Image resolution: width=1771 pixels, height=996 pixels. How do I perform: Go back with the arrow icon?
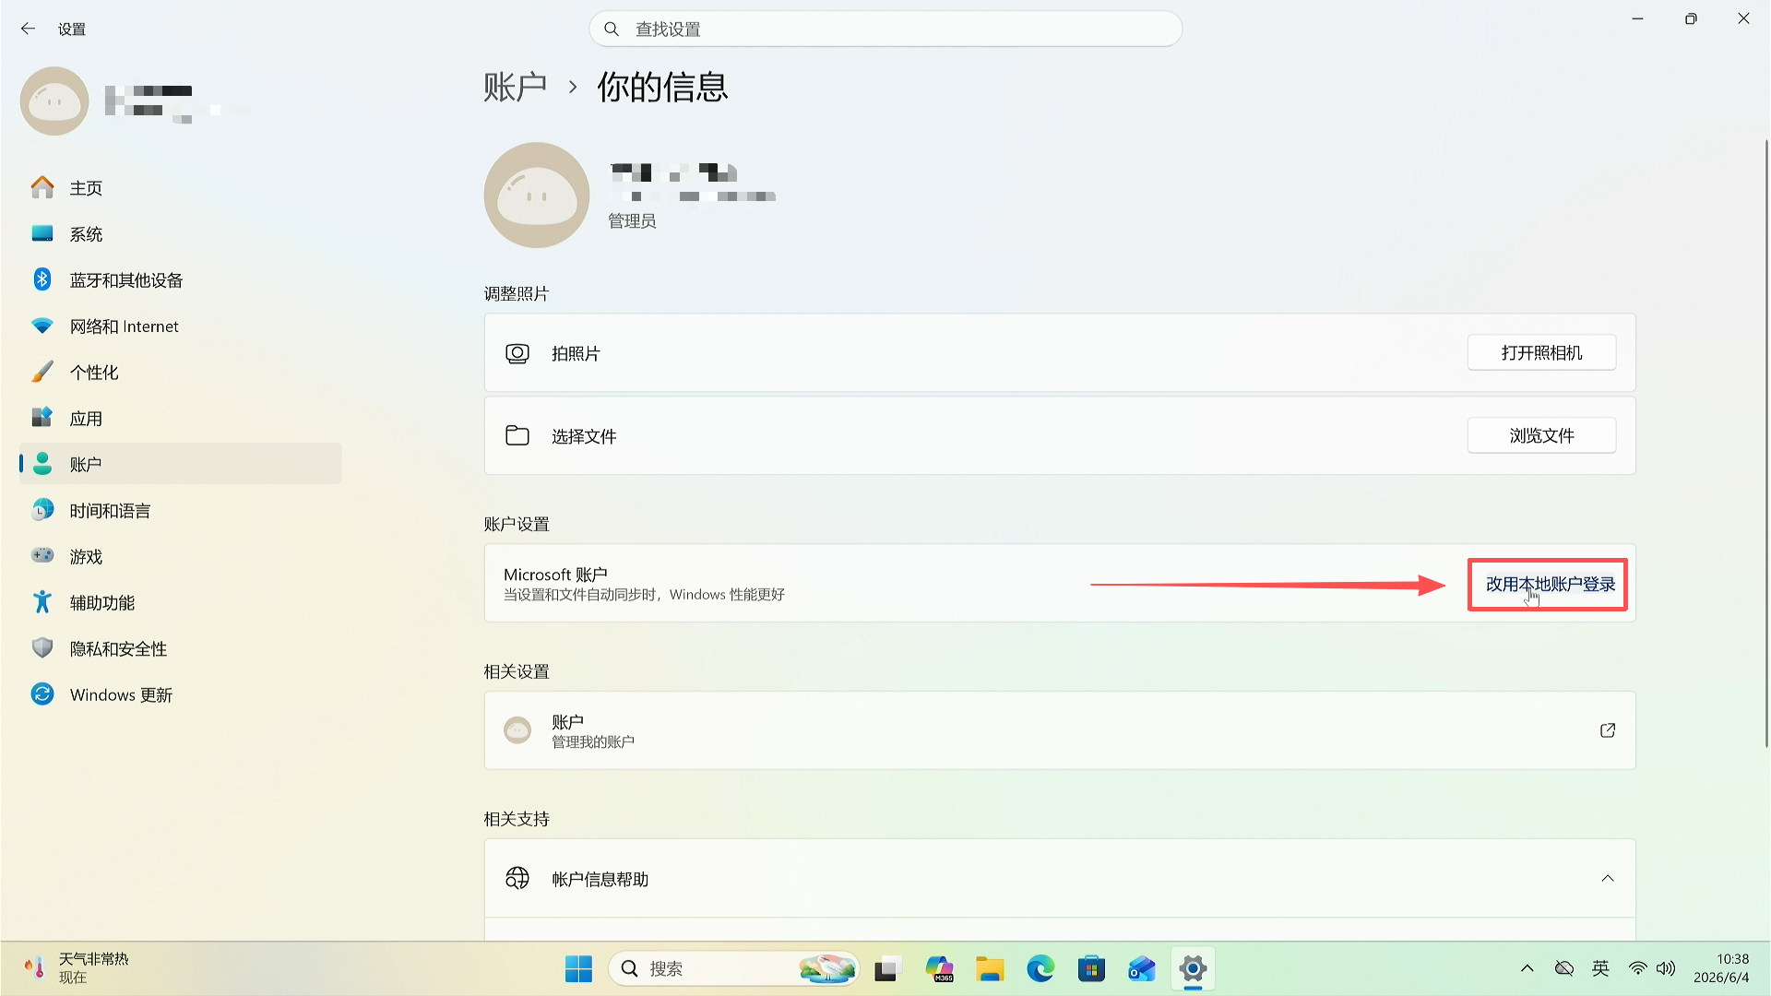point(28,29)
